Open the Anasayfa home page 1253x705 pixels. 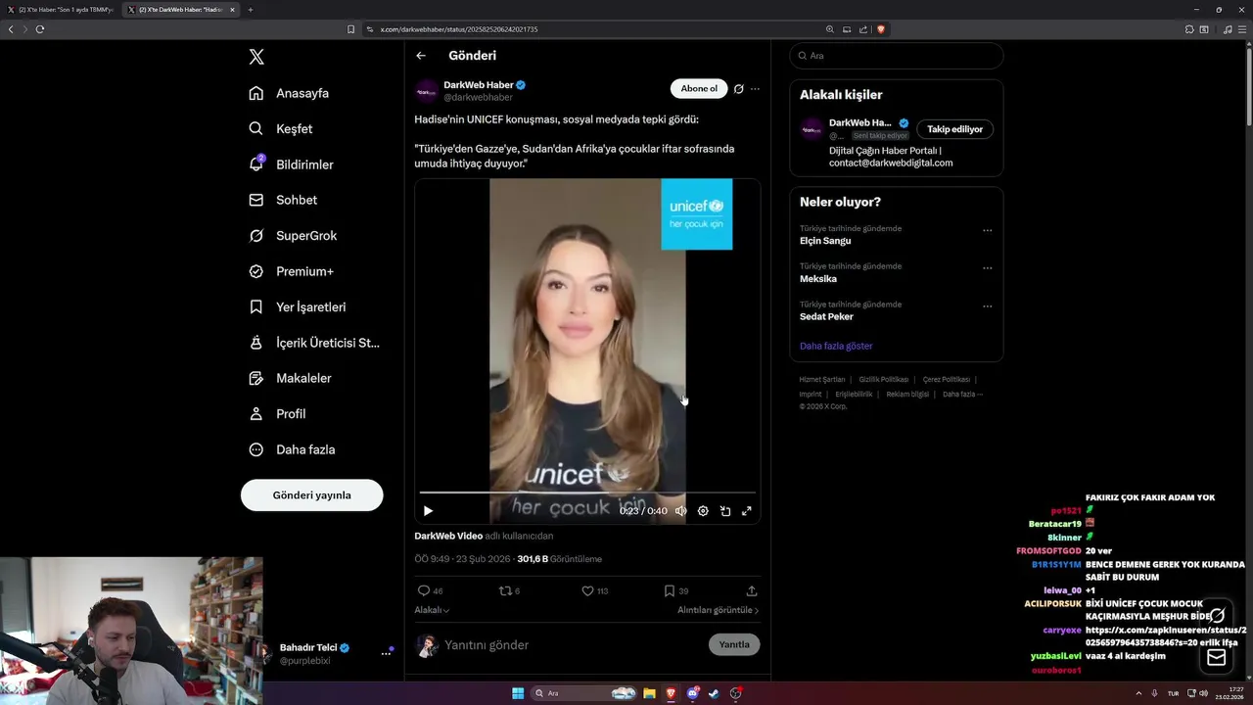[x=289, y=93]
